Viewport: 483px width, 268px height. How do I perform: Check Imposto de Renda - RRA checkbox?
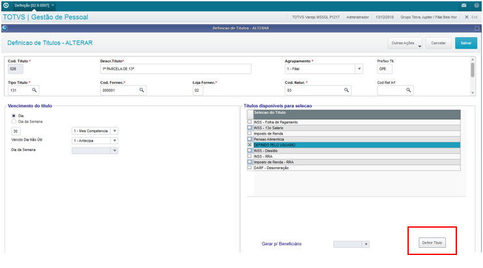(x=249, y=162)
